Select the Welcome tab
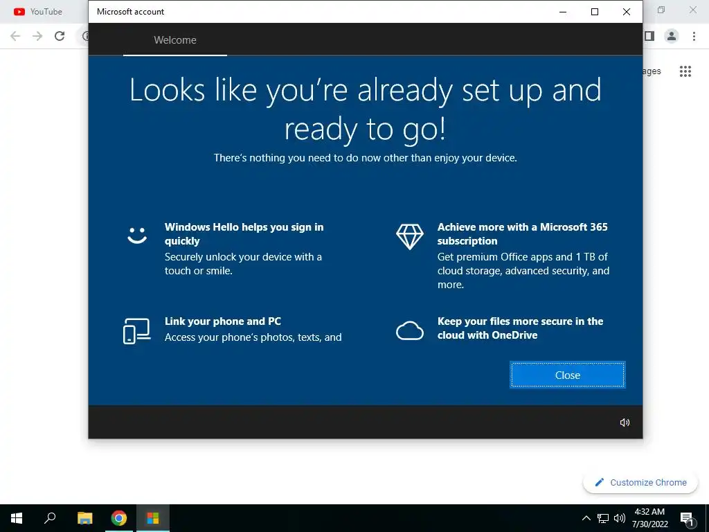 click(175, 39)
